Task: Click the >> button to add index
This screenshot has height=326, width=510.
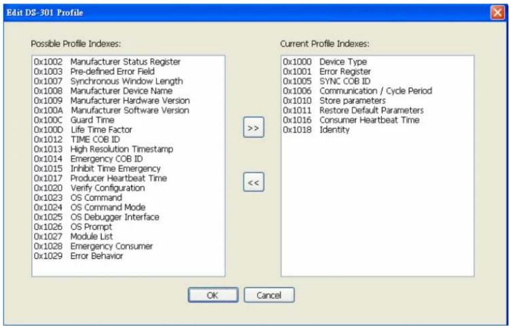Action: point(253,127)
